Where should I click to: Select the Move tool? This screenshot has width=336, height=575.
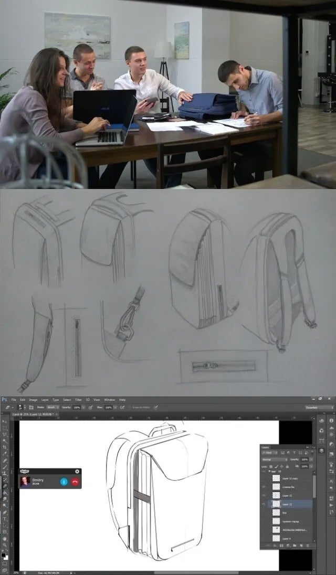4,421
